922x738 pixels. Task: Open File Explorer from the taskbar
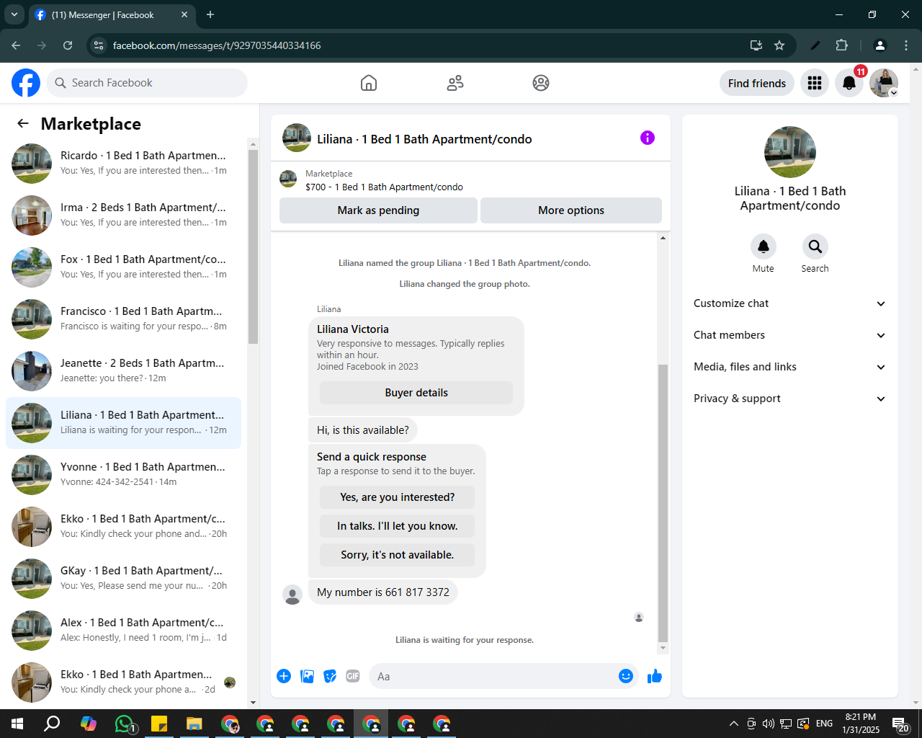(194, 724)
